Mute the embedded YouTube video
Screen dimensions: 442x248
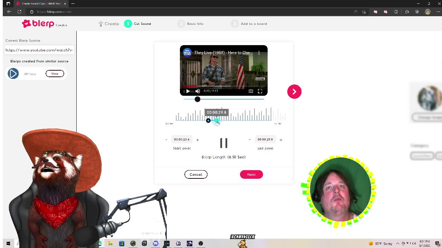[198, 91]
